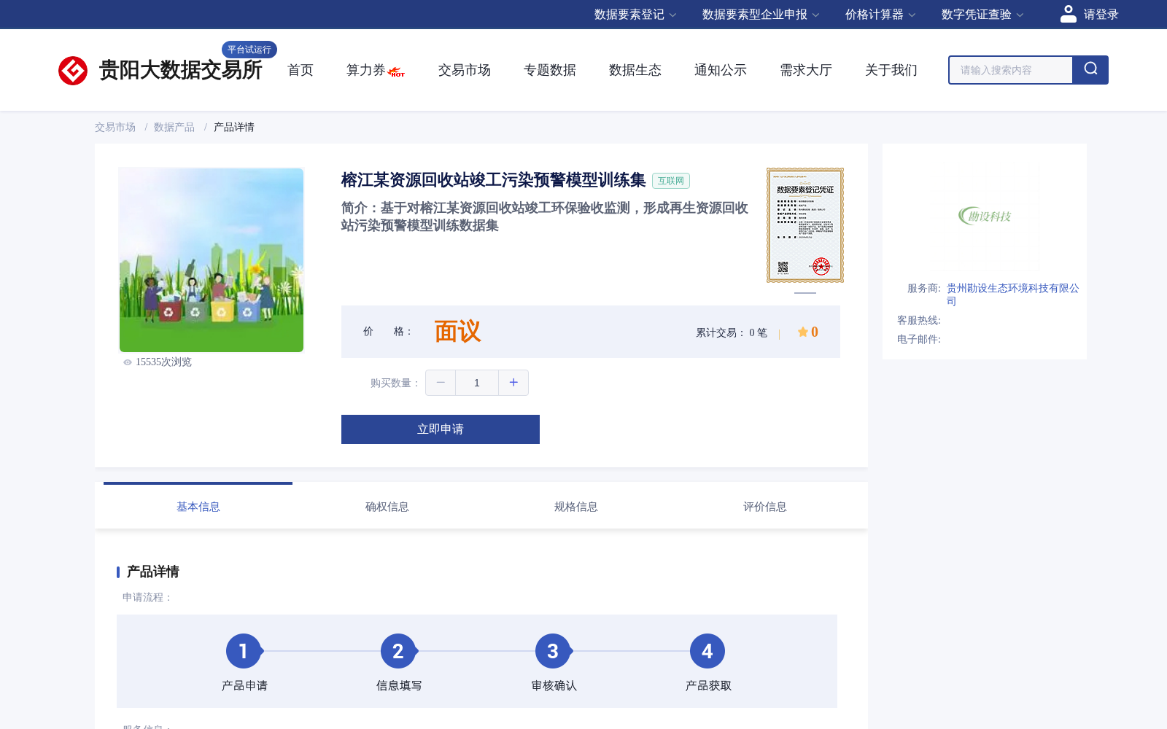
Task: Click the search input field
Action: [1011, 70]
